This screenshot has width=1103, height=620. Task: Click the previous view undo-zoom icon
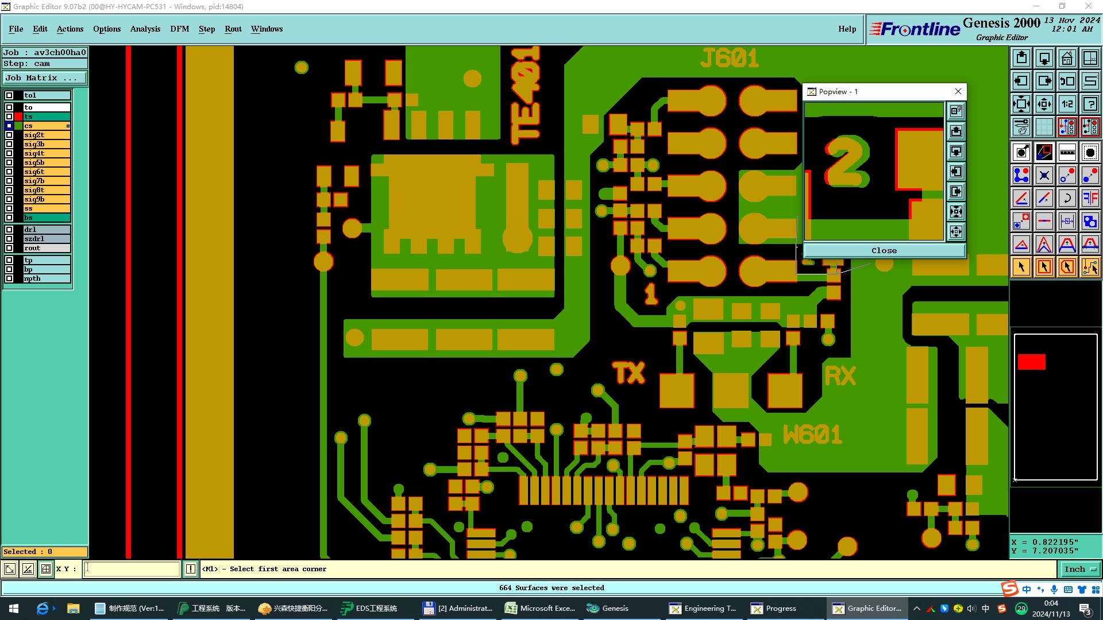click(1067, 81)
